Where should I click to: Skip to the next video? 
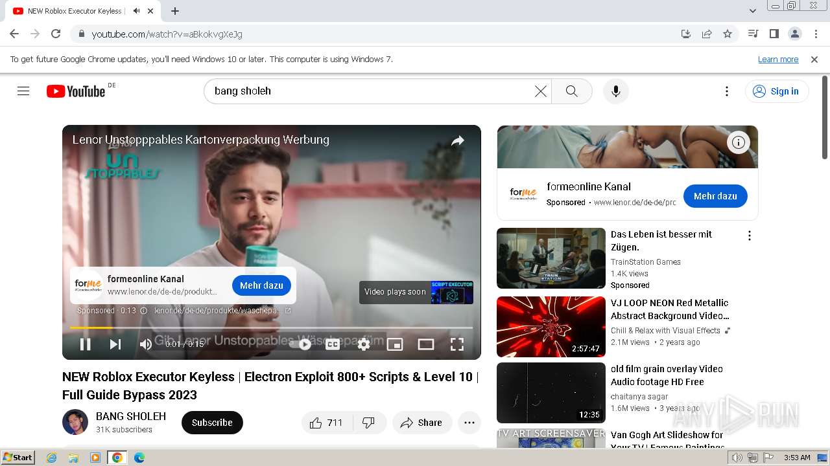pos(115,344)
